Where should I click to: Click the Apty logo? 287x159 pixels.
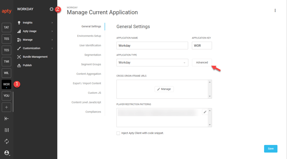coord(7,11)
